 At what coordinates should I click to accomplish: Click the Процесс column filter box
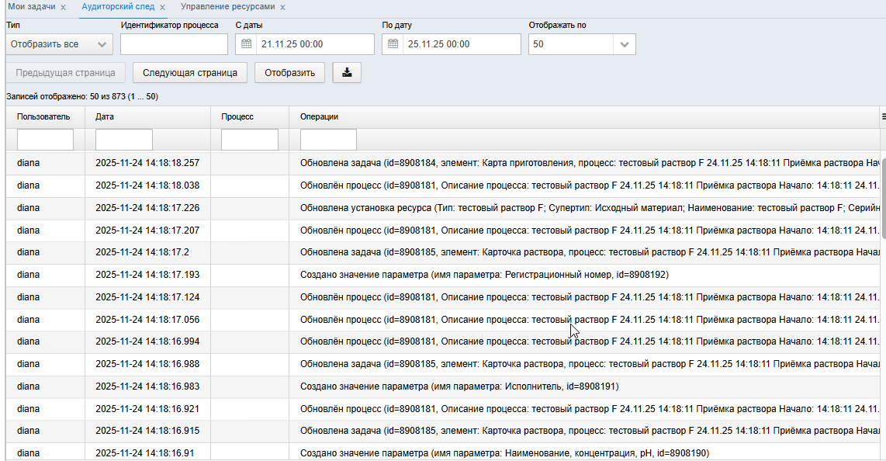pos(249,140)
